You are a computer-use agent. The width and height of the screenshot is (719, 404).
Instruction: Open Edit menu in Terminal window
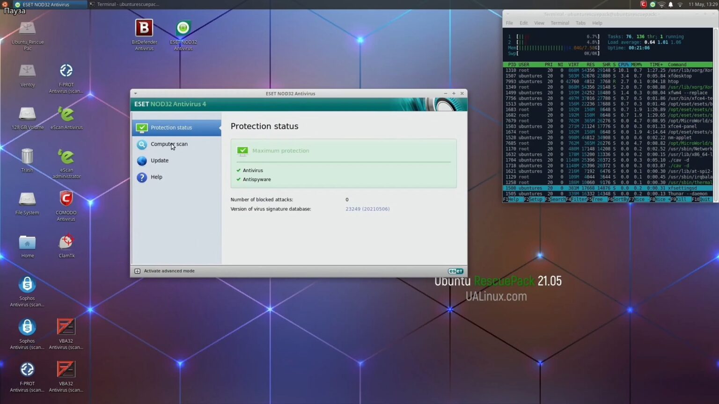click(524, 23)
